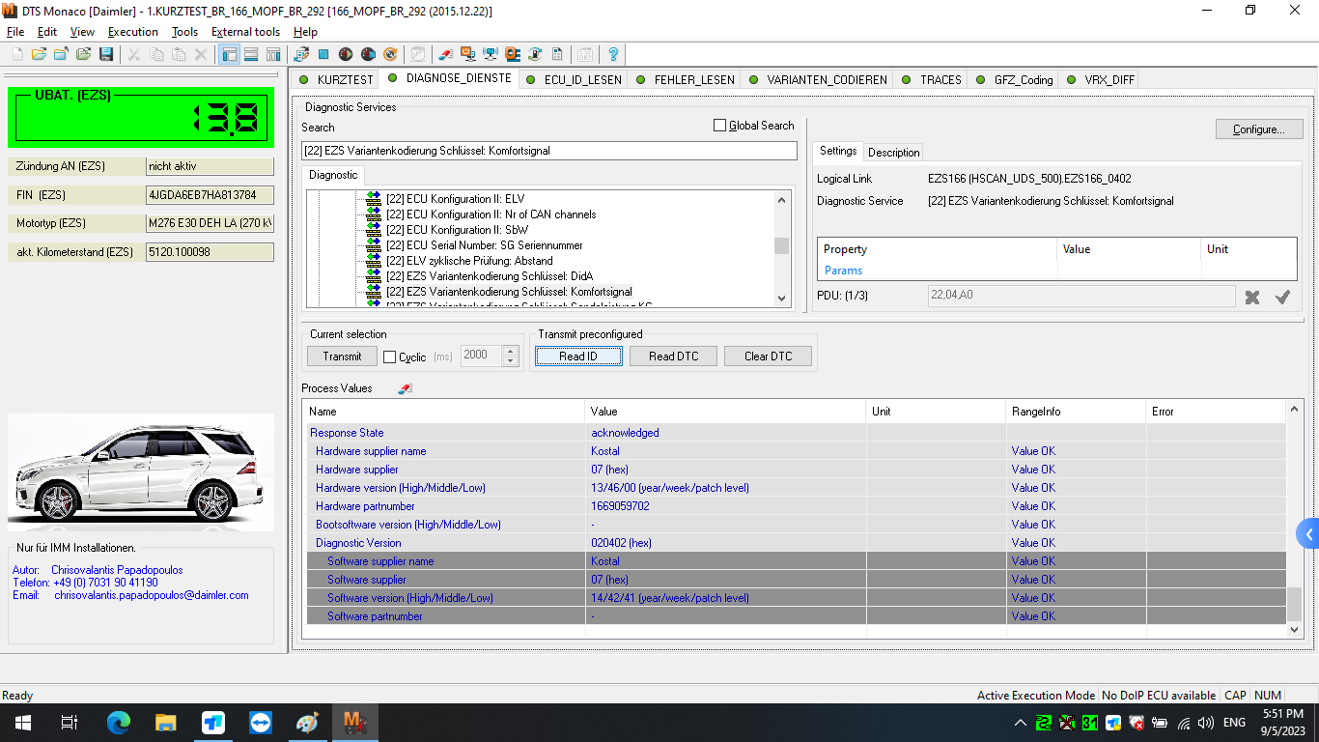The image size is (1319, 742).
Task: Open the Execution menu
Action: [x=132, y=32]
